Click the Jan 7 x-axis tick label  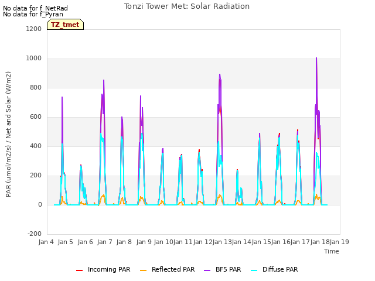[104, 242]
